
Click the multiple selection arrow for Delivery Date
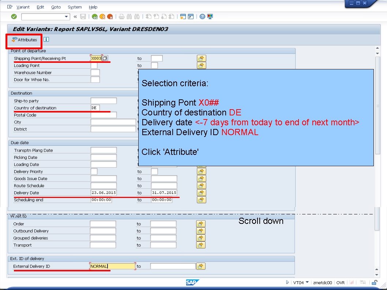click(201, 192)
